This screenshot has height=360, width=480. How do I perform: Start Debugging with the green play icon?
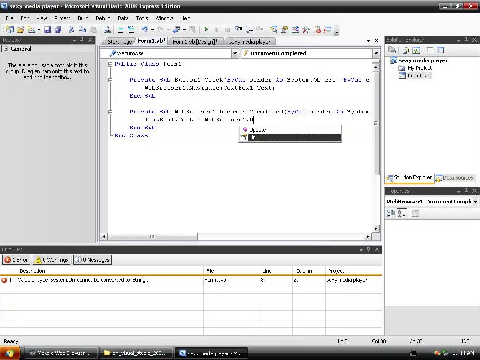(x=206, y=30)
